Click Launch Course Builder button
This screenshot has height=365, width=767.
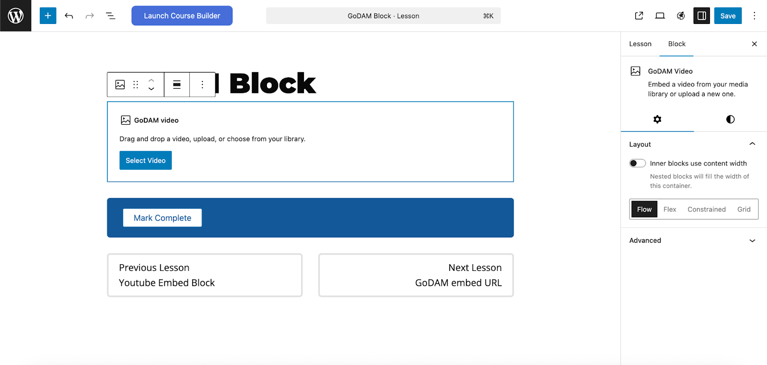point(182,16)
